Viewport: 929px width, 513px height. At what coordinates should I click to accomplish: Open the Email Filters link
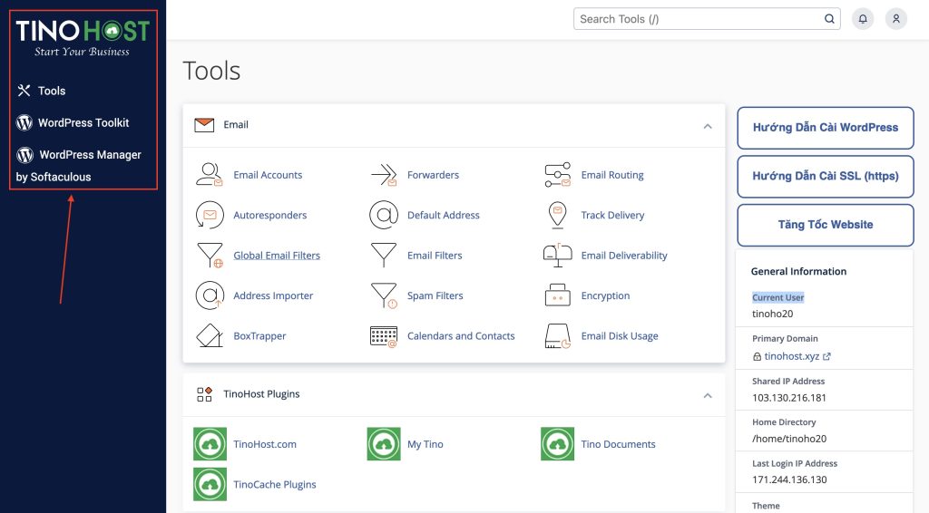(435, 255)
